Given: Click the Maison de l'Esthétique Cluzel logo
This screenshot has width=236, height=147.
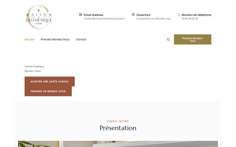Looking at the screenshot, I should click(39, 17).
